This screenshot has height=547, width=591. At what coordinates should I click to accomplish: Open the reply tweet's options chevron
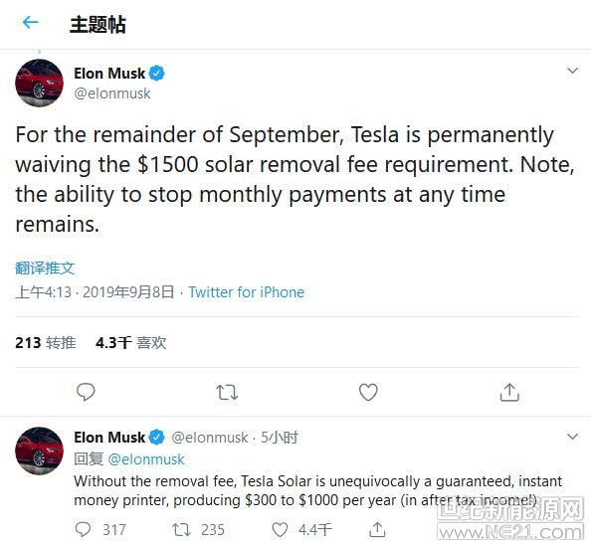572,437
